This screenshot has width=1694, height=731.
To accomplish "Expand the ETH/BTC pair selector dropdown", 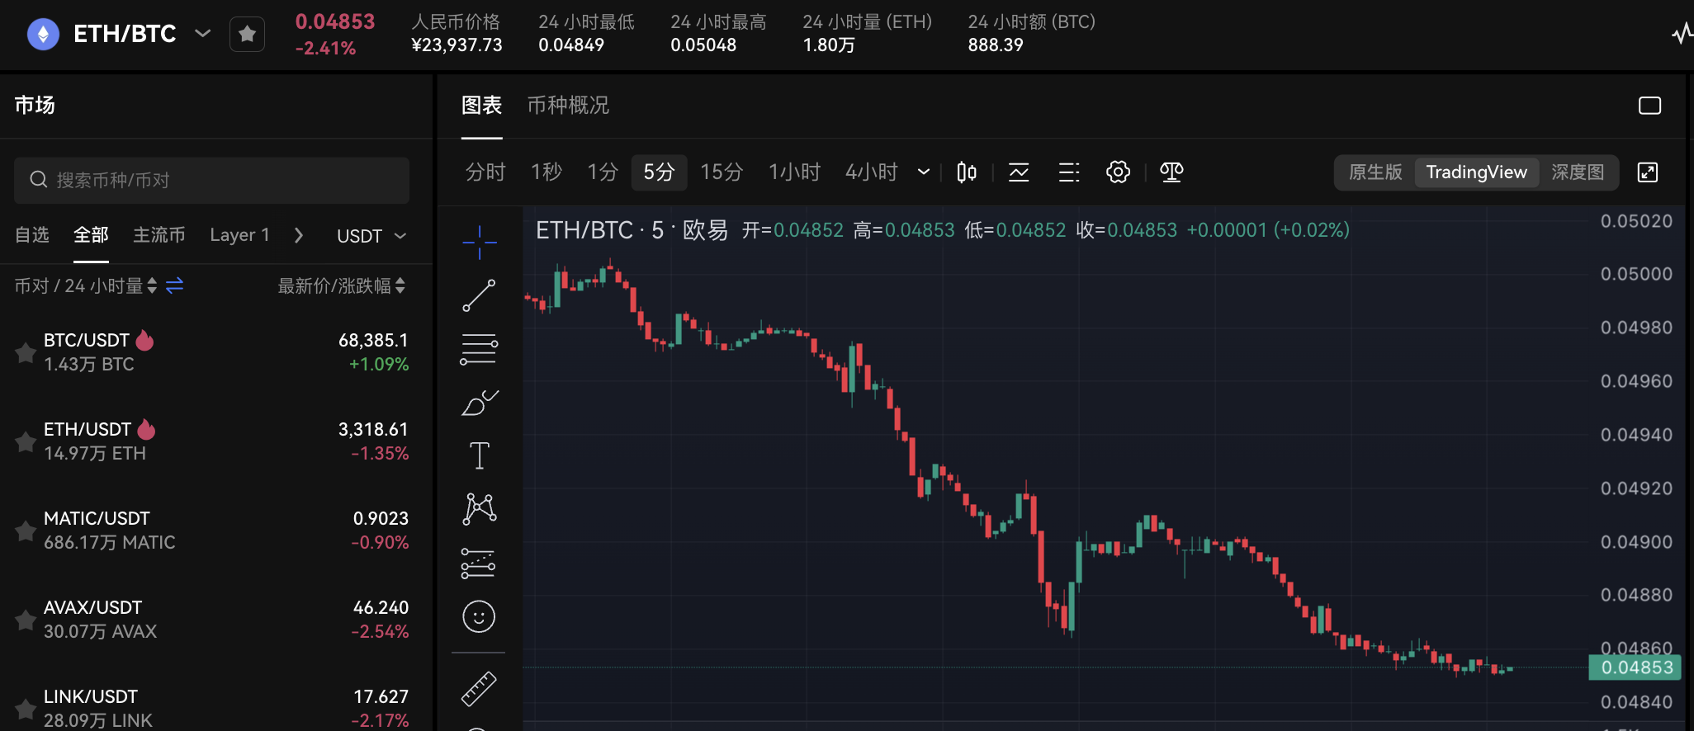I will point(202,34).
